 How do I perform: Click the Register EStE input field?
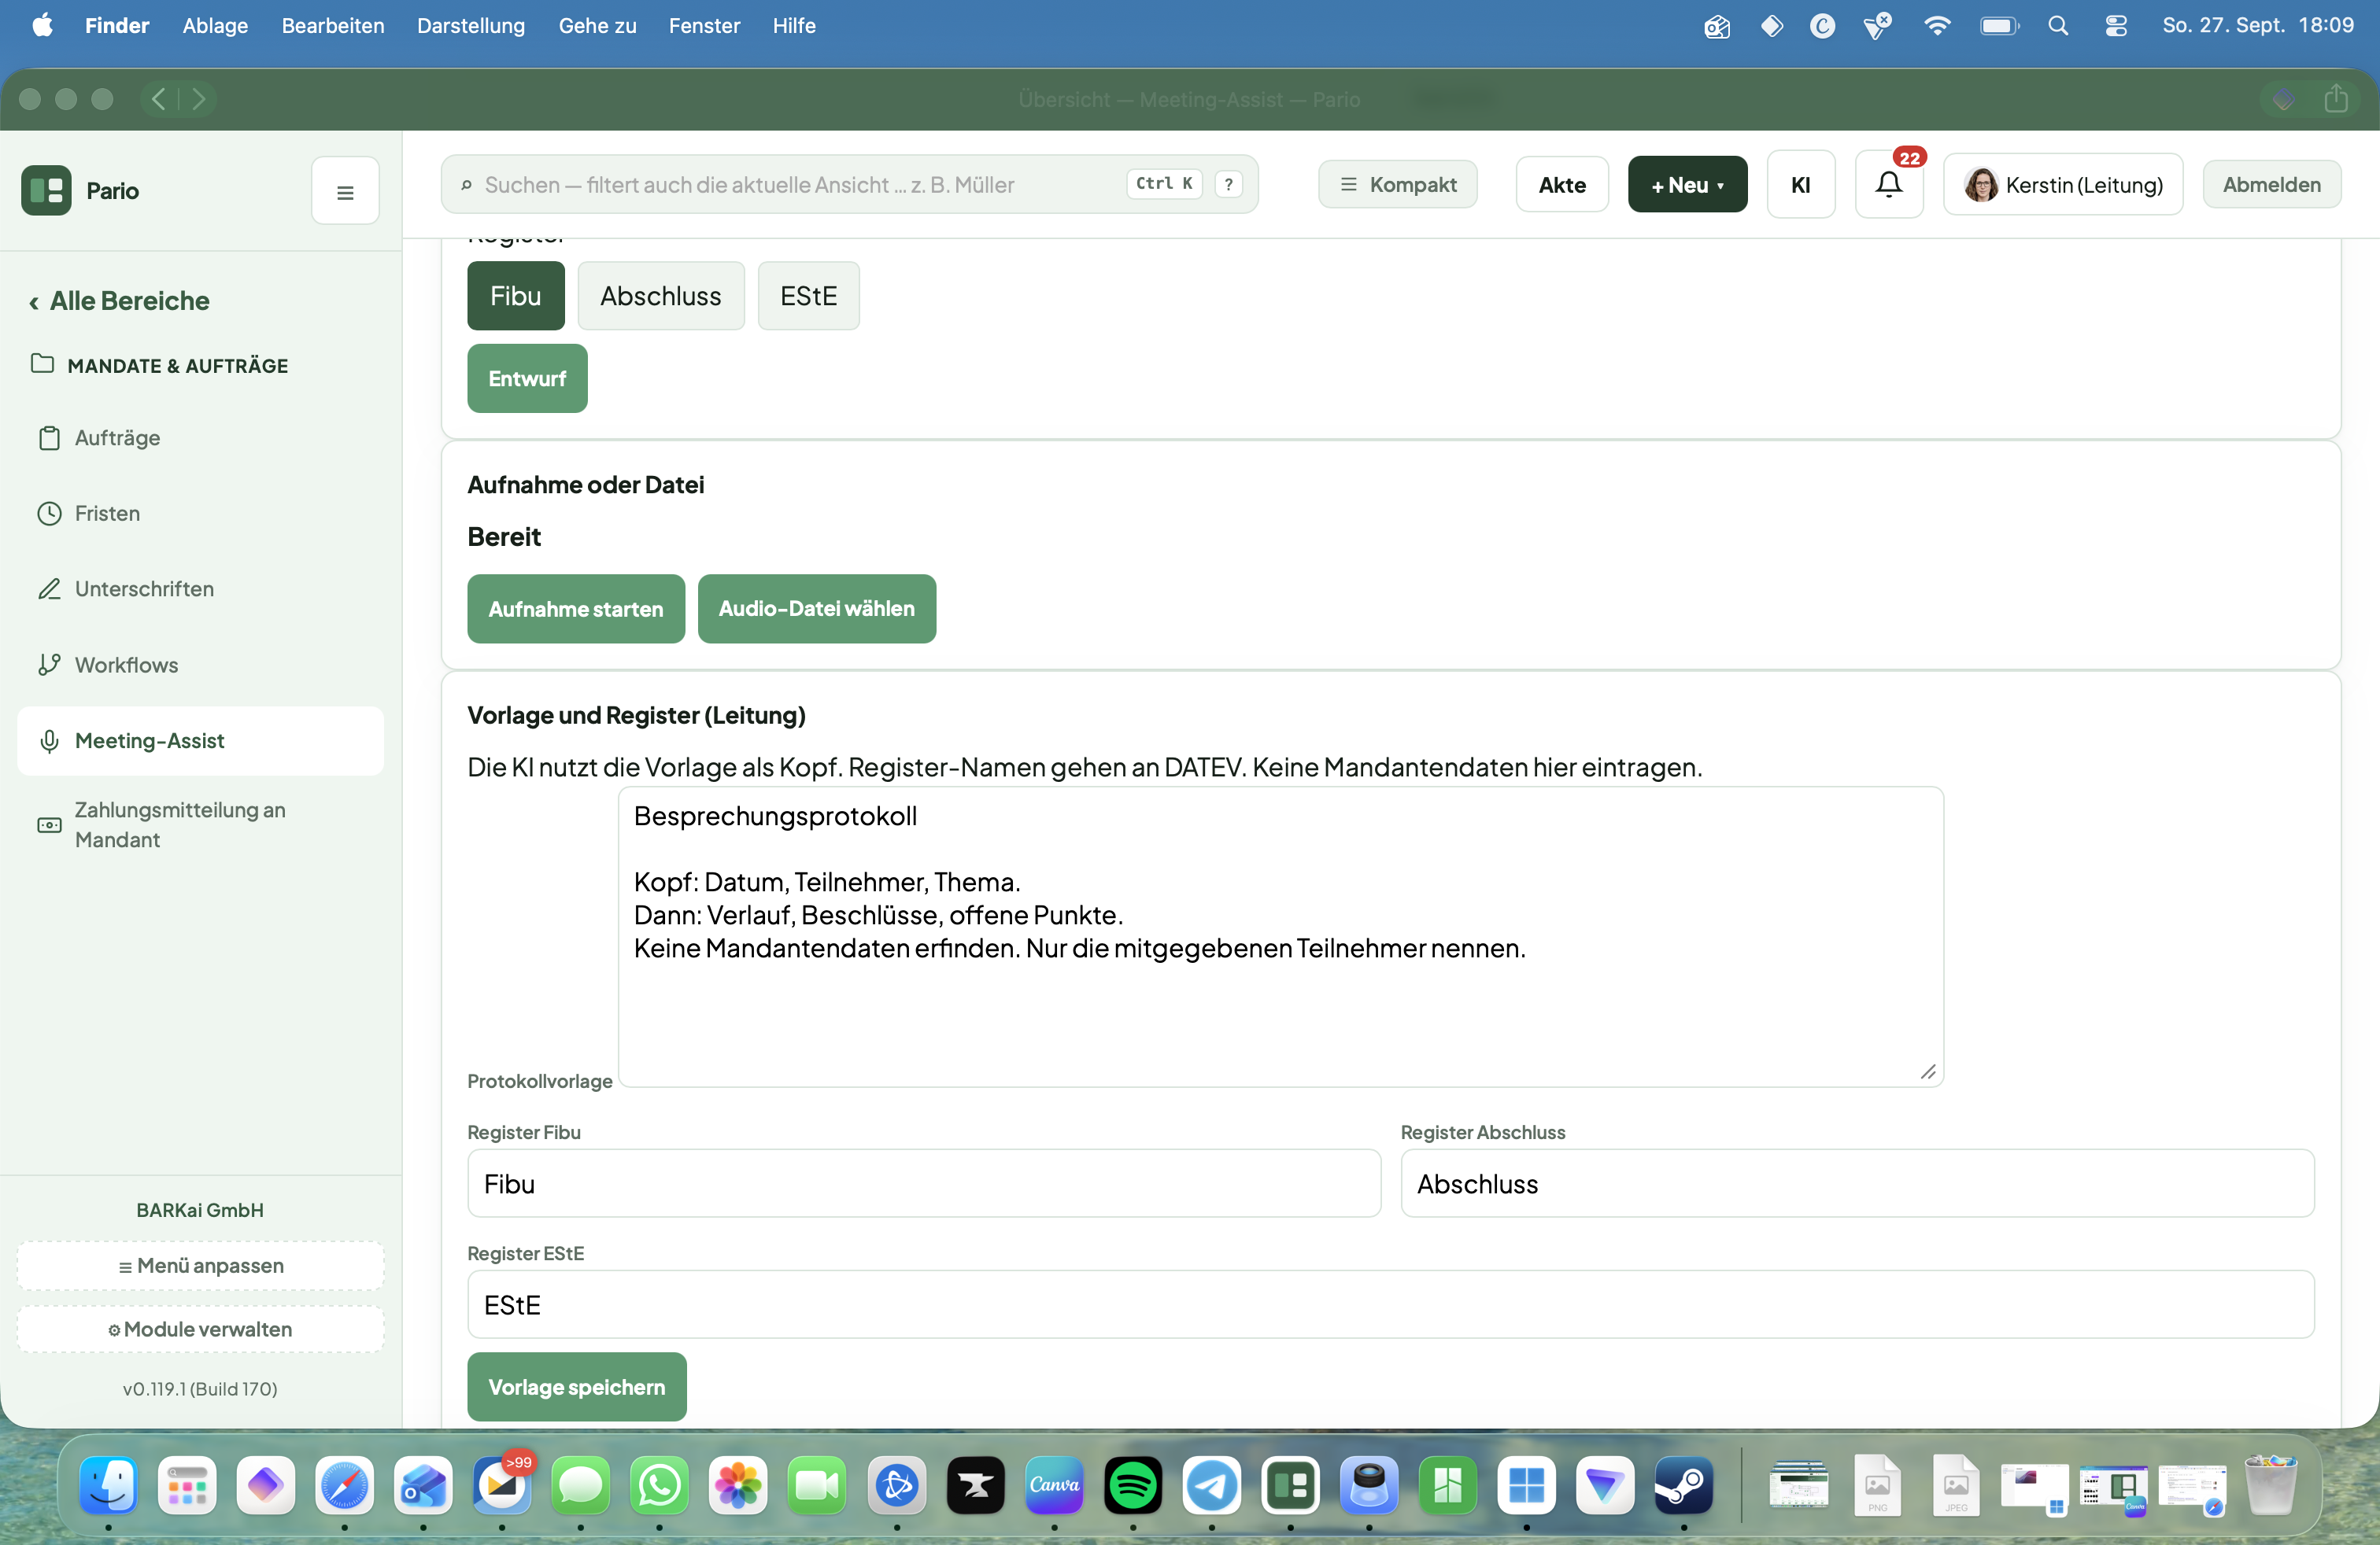tap(1390, 1305)
